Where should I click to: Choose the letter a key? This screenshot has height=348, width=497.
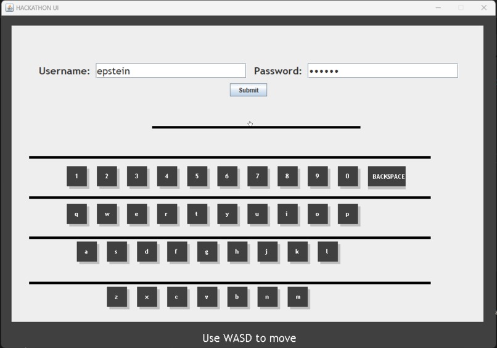[87, 252]
